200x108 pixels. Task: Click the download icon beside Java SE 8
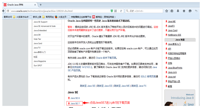coord(69,98)
